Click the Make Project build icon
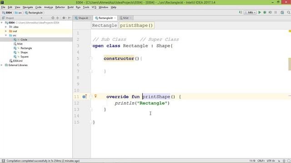 [x=241, y=12]
